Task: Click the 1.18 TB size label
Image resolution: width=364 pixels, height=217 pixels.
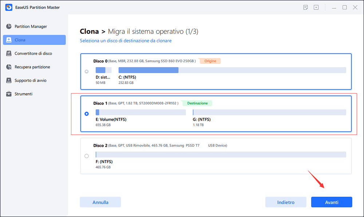Action: click(198, 125)
